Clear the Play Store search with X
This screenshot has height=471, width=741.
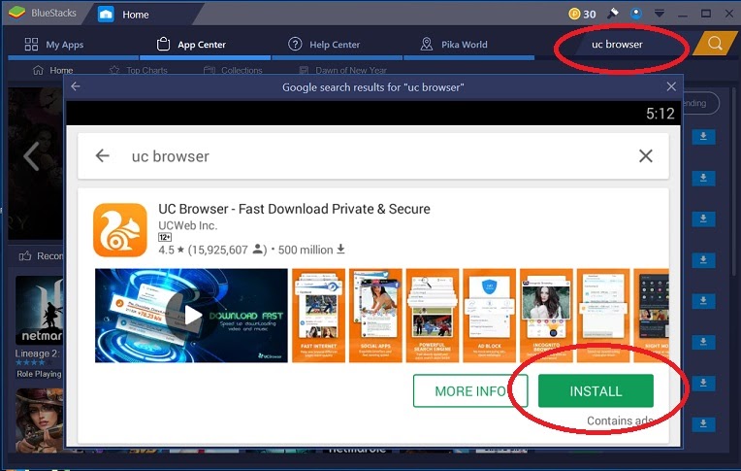coord(646,155)
